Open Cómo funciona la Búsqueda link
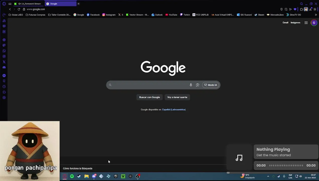The image size is (319, 181). pos(77,168)
